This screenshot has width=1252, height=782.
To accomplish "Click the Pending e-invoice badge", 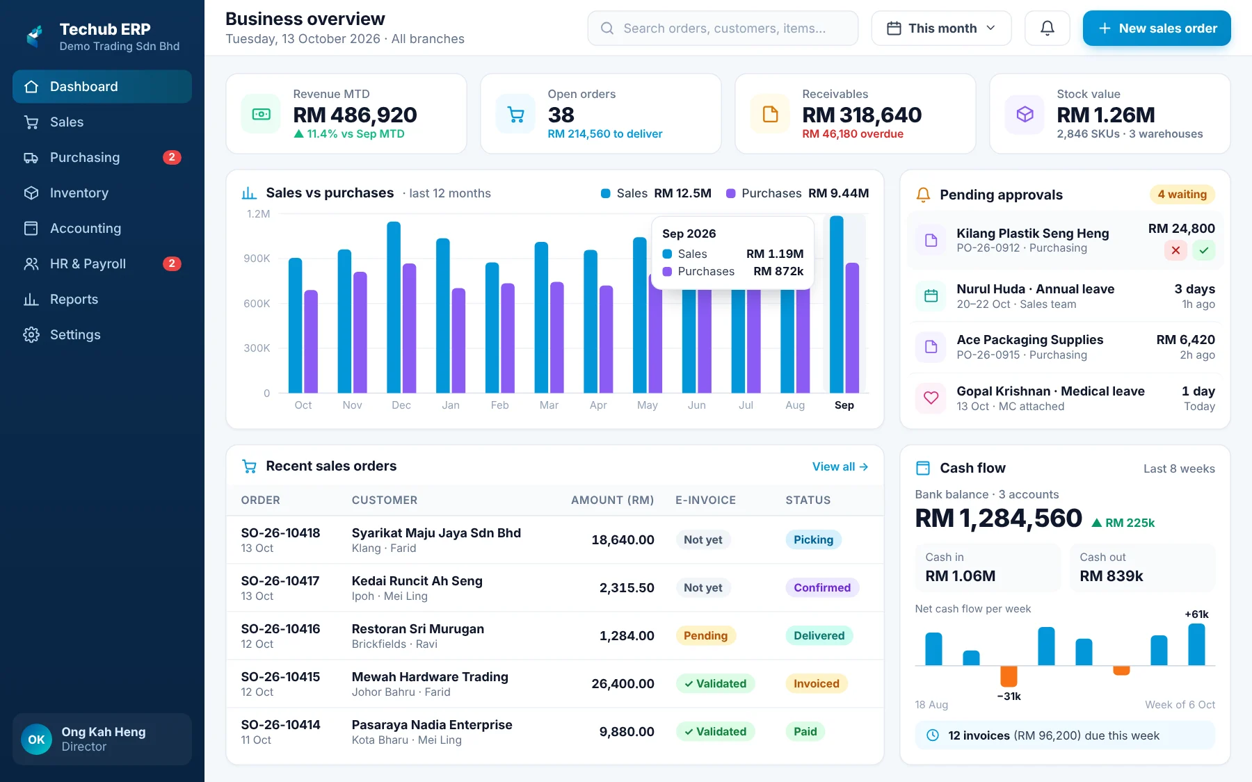I will [x=705, y=636].
